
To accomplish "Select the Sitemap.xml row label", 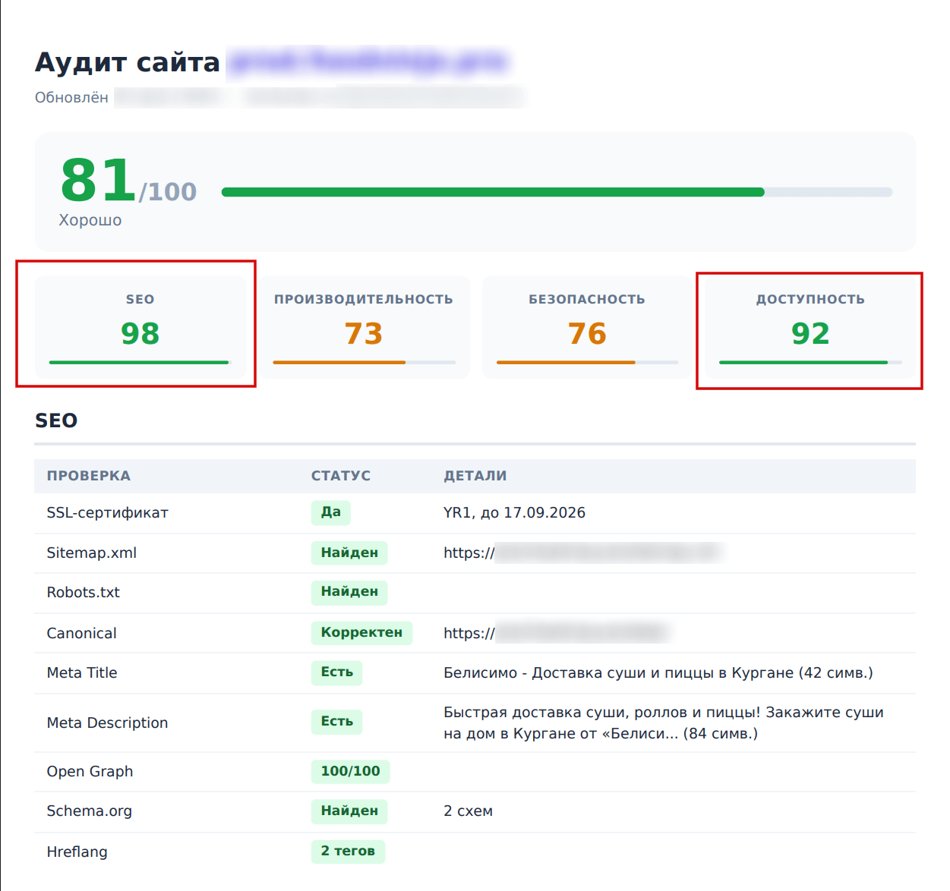I will (x=91, y=553).
